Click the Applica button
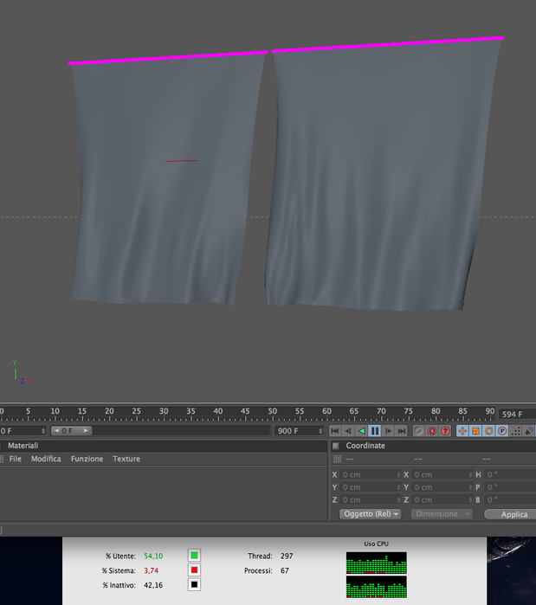 (x=513, y=514)
